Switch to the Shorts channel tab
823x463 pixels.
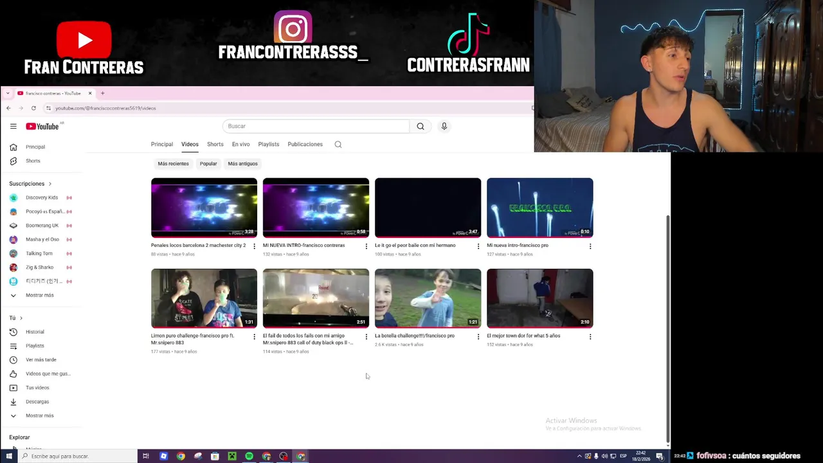(215, 144)
